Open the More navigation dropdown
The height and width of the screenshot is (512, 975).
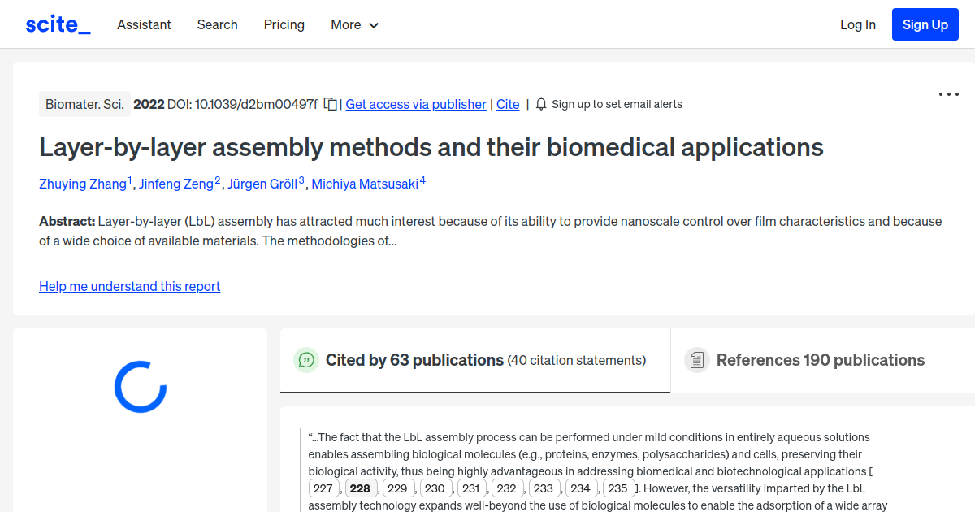click(344, 24)
